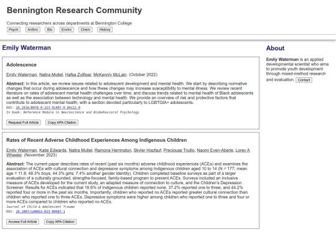Open McKennly McLain author link
Image resolution: width=336 pixels, height=252 pixels.
pos(110,75)
